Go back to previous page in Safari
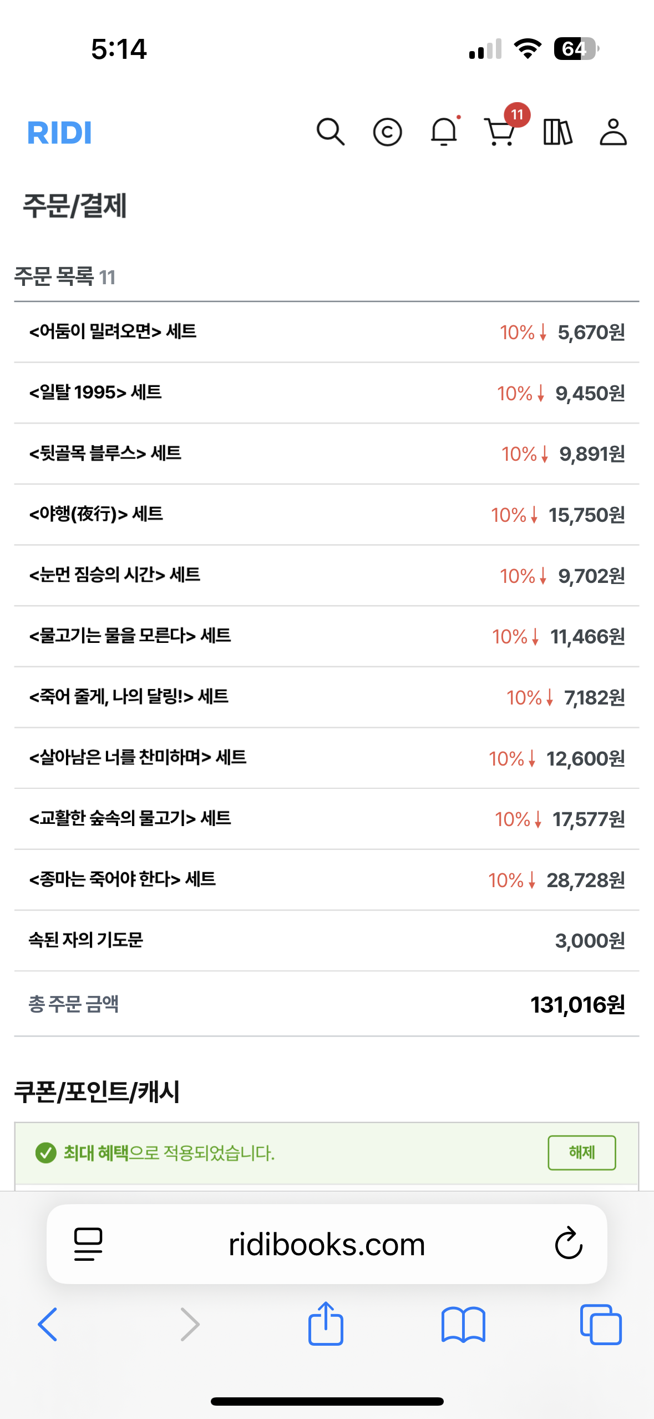654x1419 pixels. coord(48,1325)
